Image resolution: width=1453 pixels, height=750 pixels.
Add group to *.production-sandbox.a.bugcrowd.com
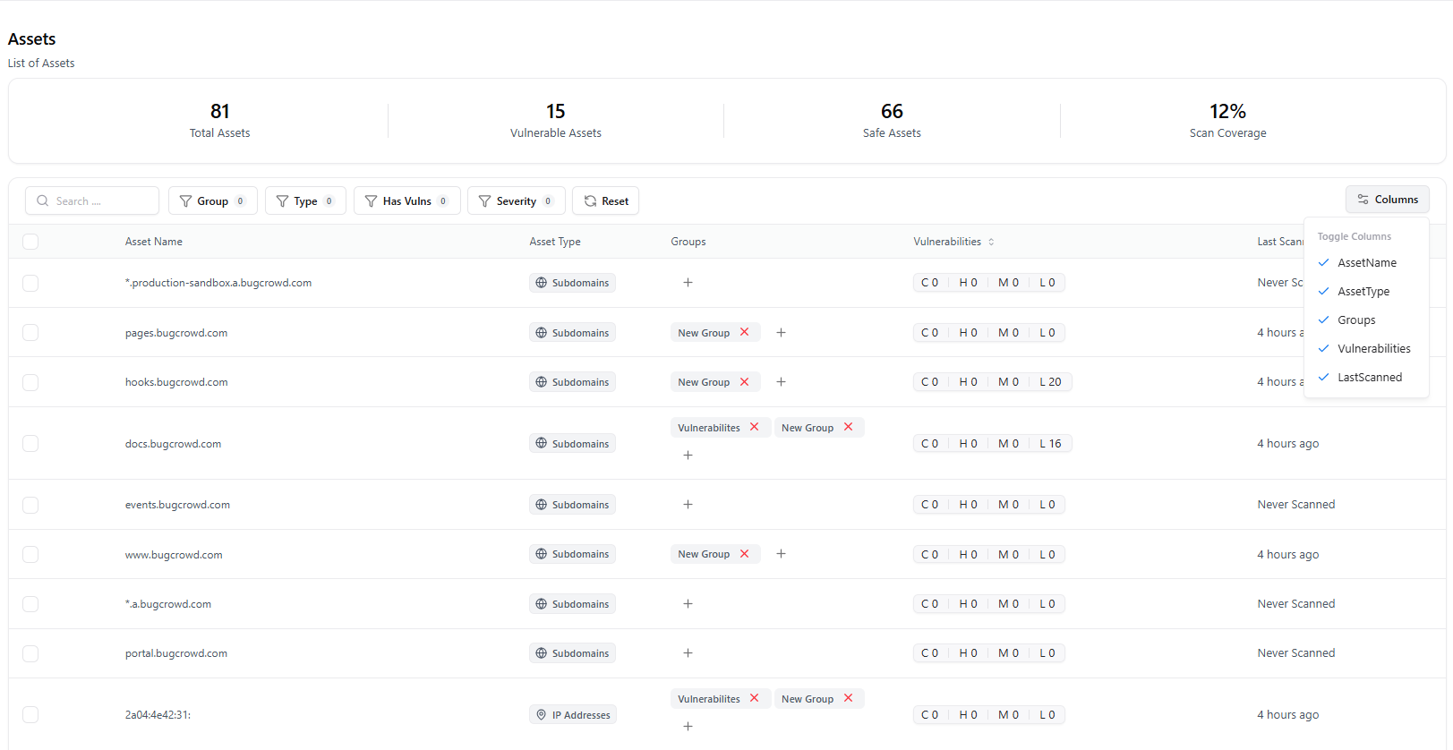tap(688, 282)
